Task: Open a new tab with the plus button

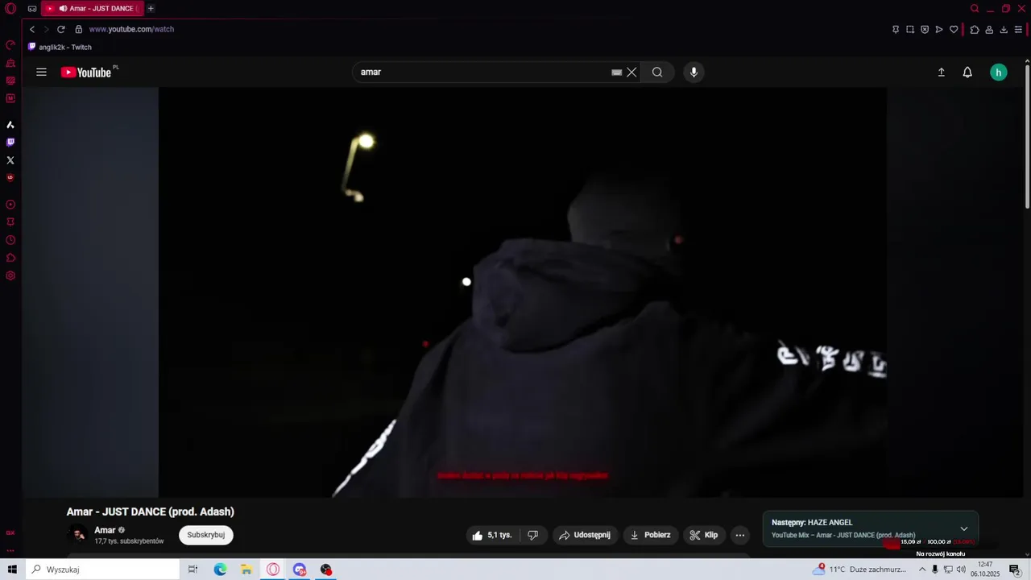Action: [151, 9]
